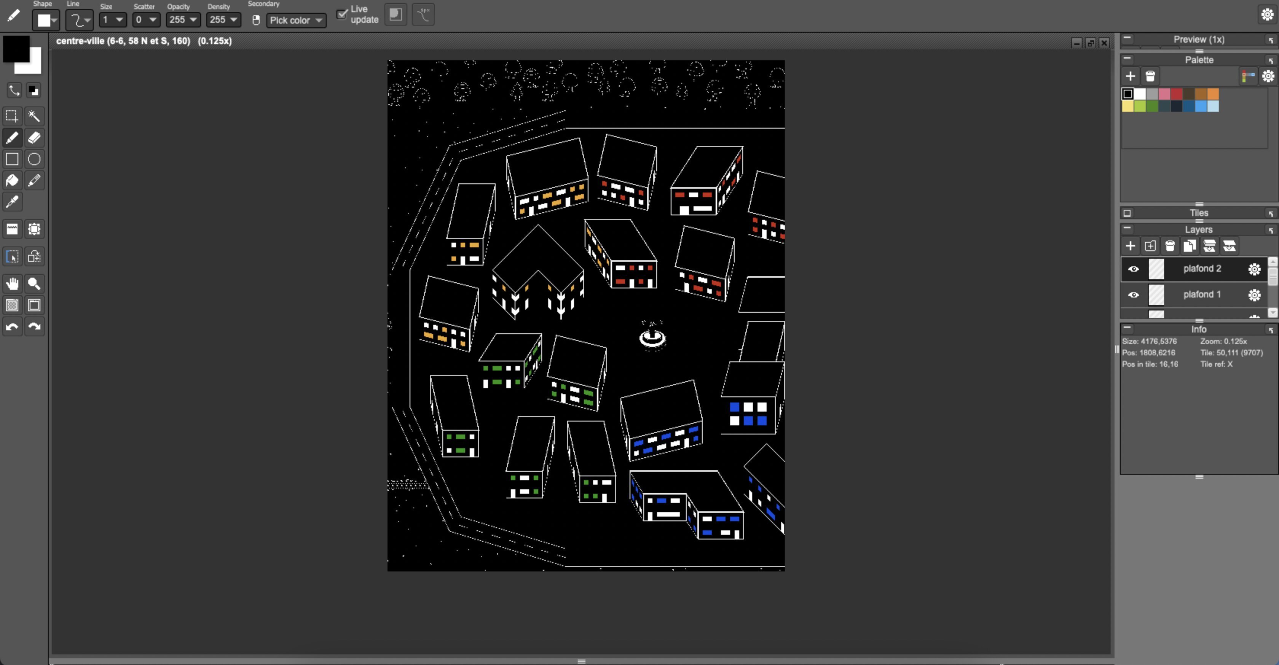The width and height of the screenshot is (1279, 665).
Task: Duplicate the selected layer
Action: 1190,246
